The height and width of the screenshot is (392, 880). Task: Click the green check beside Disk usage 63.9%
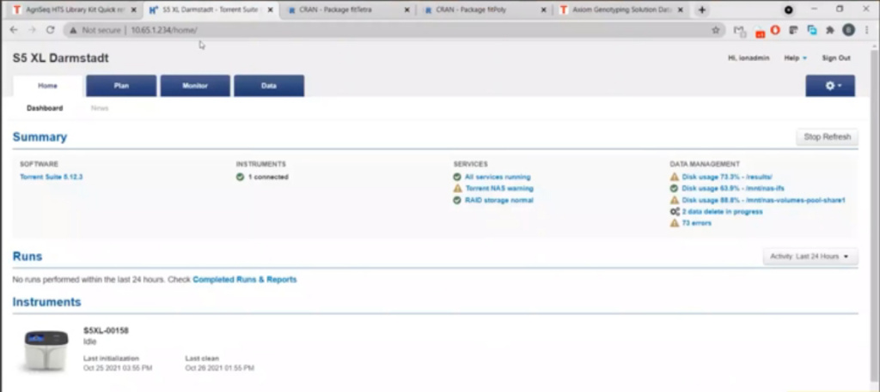click(675, 189)
